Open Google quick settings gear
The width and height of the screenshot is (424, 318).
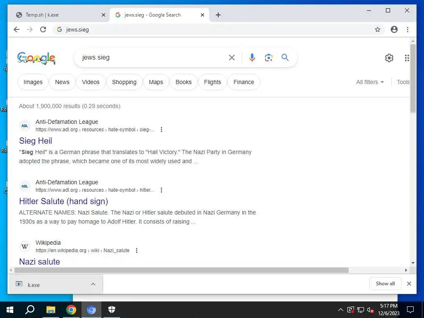(389, 58)
